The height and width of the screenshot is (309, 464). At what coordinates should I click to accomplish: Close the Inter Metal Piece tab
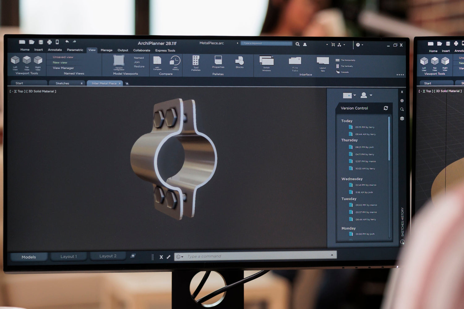pos(120,84)
